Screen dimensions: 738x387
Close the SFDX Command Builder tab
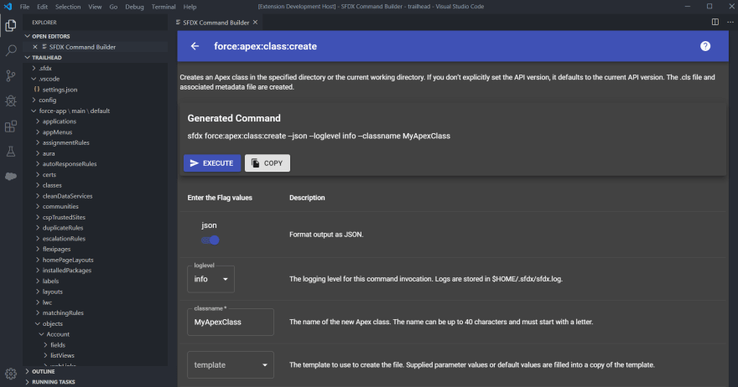pos(255,22)
